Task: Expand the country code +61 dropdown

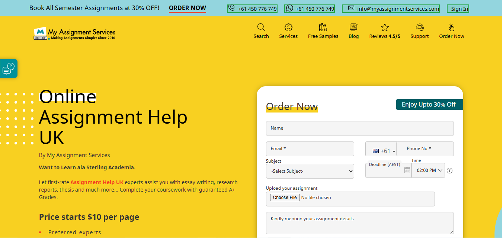Action: pos(383,150)
